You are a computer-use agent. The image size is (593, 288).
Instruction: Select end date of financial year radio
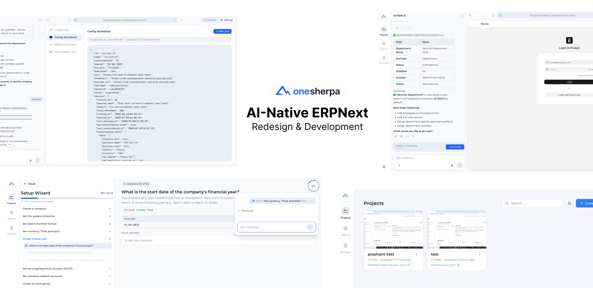pos(26,253)
